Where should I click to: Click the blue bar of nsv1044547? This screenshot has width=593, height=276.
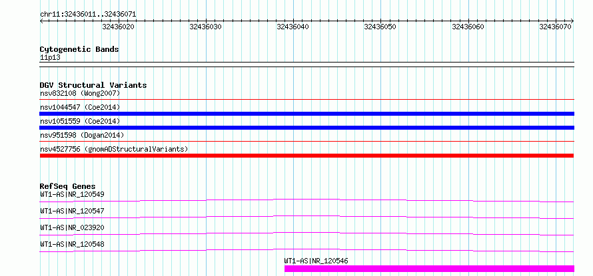(x=306, y=114)
